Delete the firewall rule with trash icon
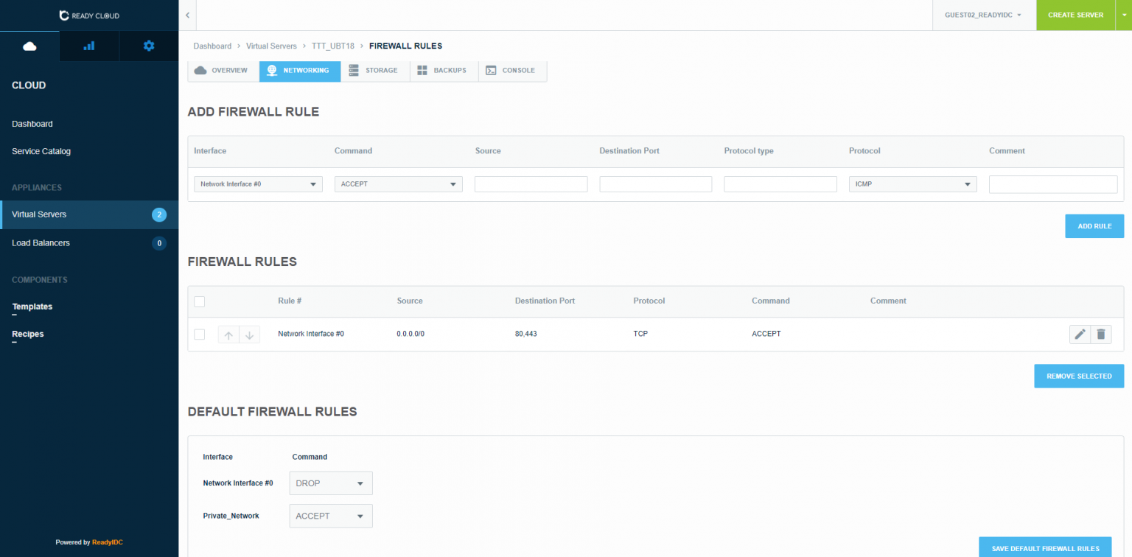Viewport: 1132px width, 557px height. (1101, 334)
